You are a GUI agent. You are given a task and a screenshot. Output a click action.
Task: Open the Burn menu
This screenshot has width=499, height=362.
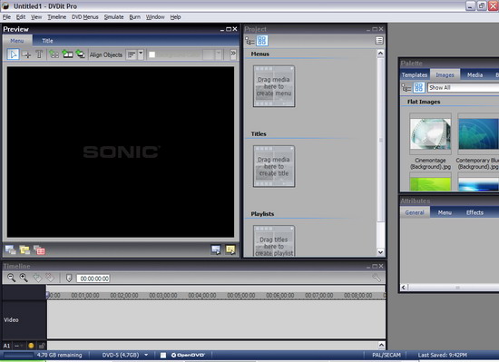click(134, 17)
